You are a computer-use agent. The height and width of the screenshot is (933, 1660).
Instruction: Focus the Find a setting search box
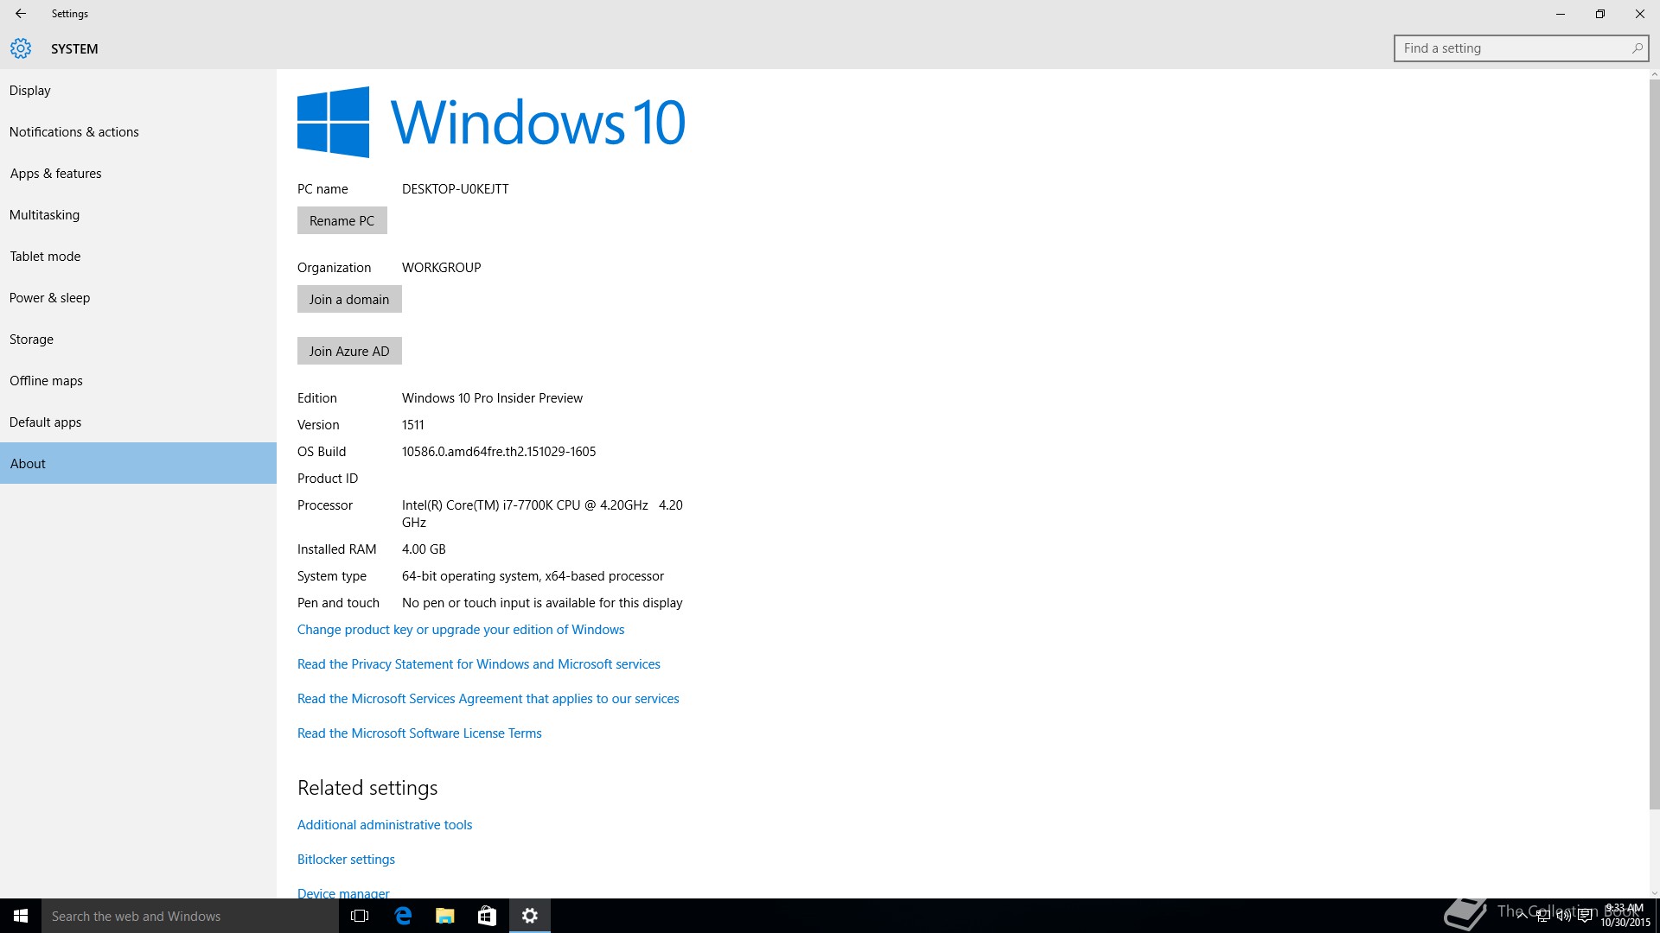[1521, 48]
